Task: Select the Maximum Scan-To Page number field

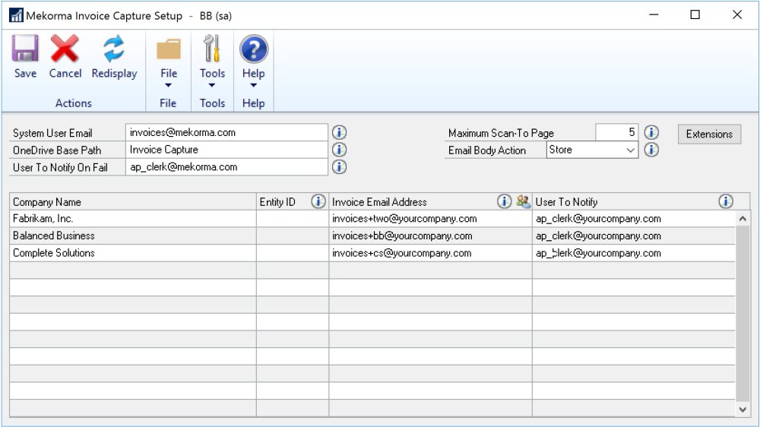Action: pos(616,133)
